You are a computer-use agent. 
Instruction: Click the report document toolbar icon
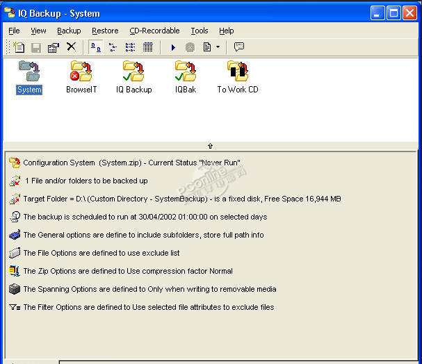(x=207, y=47)
